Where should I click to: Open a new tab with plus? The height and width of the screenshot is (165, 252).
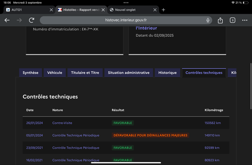(163, 10)
